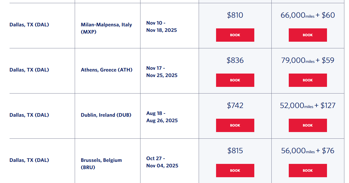349x183 pixels.
Task: Book the 56,000 miles Brussels award fare
Action: (308, 170)
